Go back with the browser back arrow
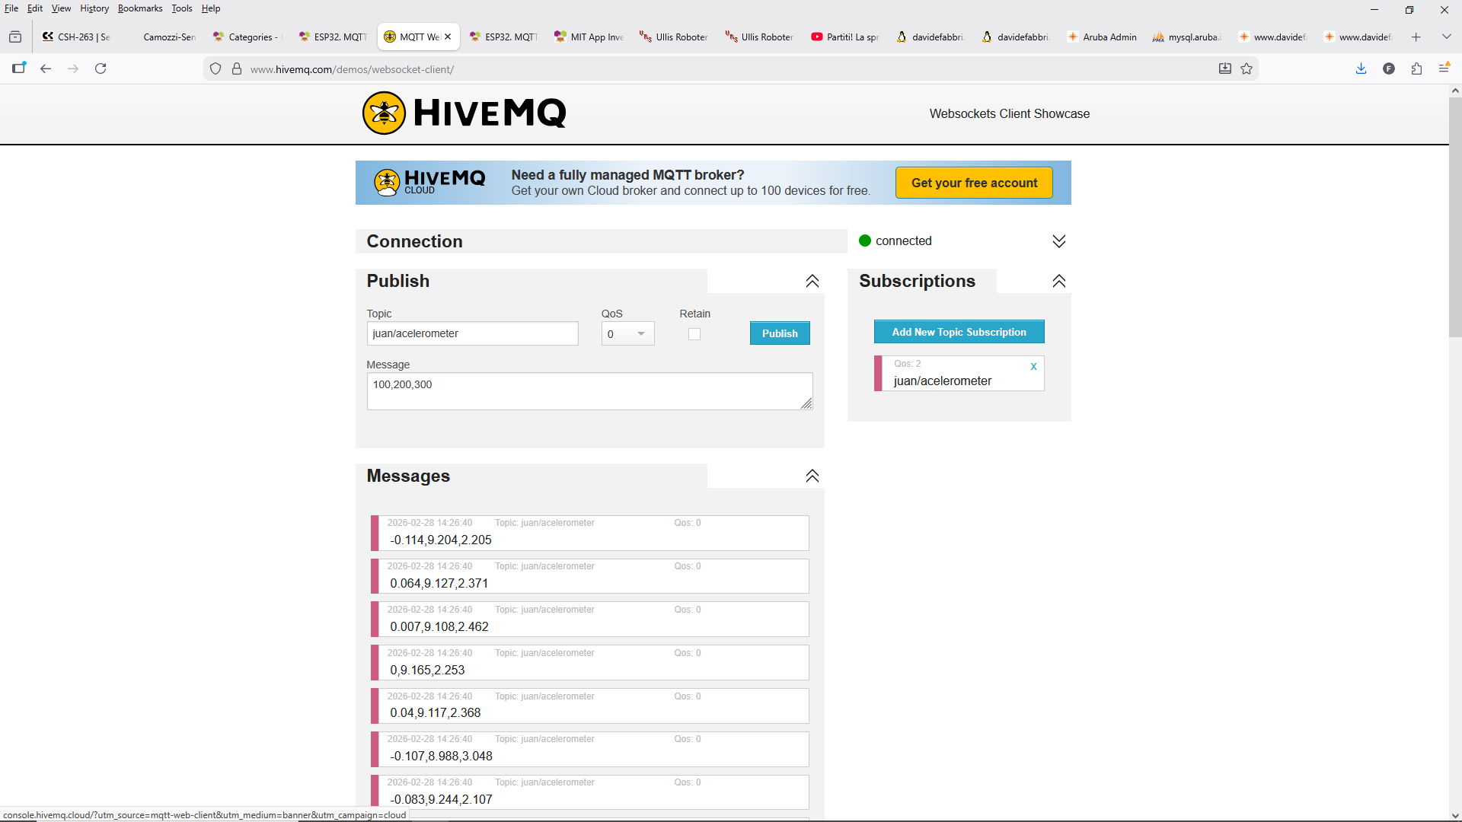Image resolution: width=1462 pixels, height=822 pixels. click(46, 68)
